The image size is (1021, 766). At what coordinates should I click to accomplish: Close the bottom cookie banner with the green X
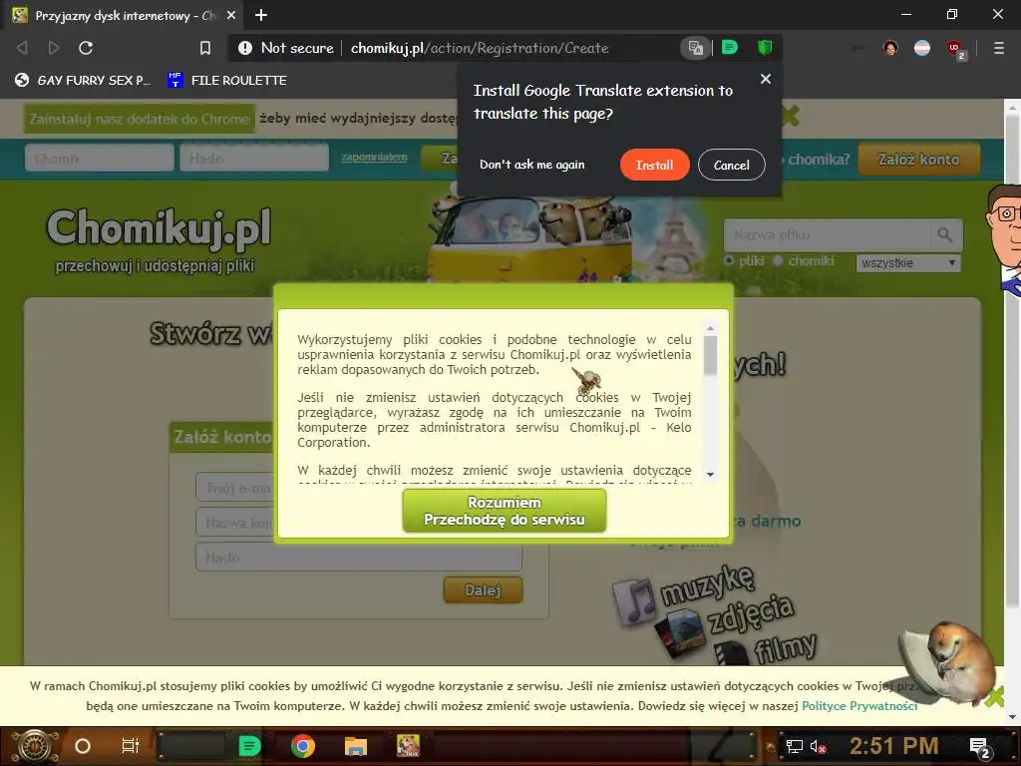(996, 697)
